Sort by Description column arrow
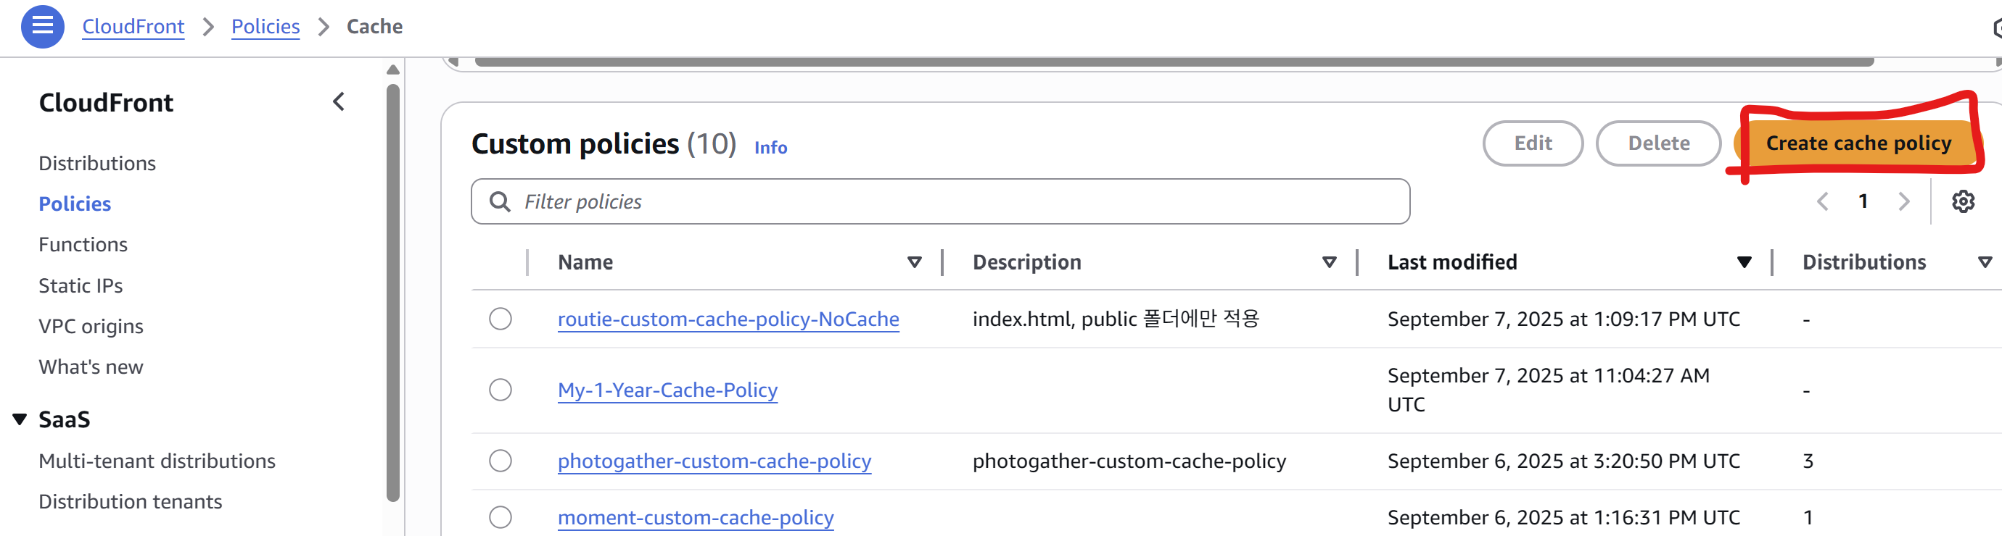This screenshot has width=2002, height=536. coord(1330,262)
